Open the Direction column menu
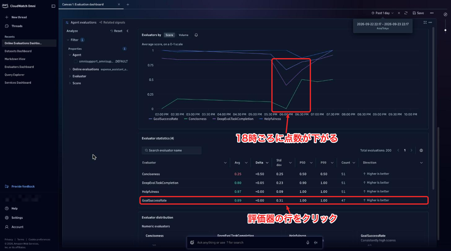The height and width of the screenshot is (251, 451). point(421,163)
